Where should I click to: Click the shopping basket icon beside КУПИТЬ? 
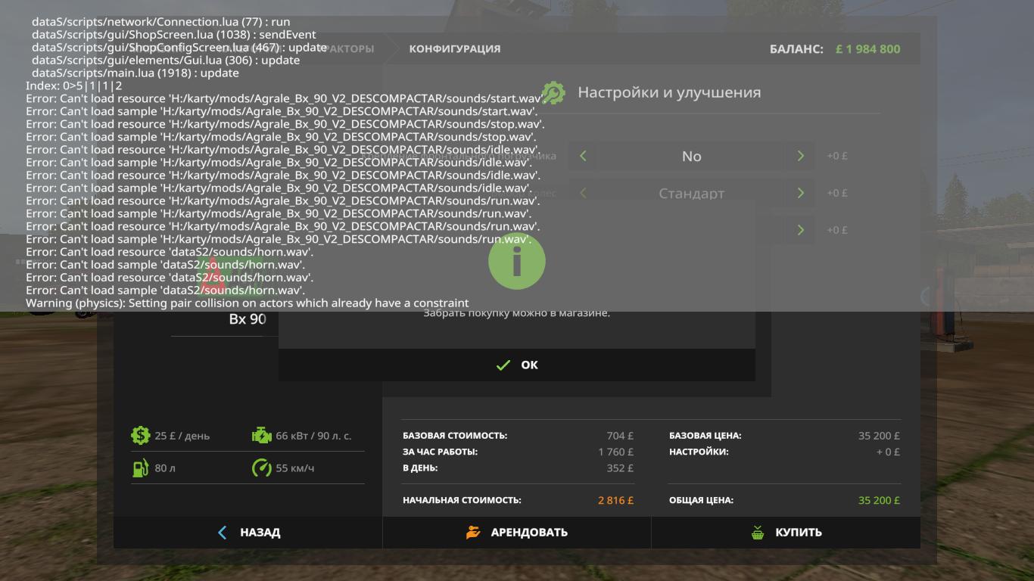click(x=758, y=533)
